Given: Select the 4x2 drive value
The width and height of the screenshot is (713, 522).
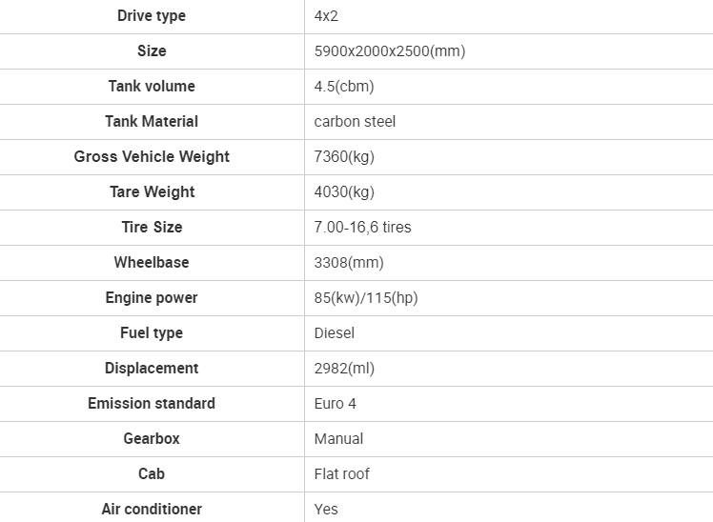Looking at the screenshot, I should click(x=327, y=16).
